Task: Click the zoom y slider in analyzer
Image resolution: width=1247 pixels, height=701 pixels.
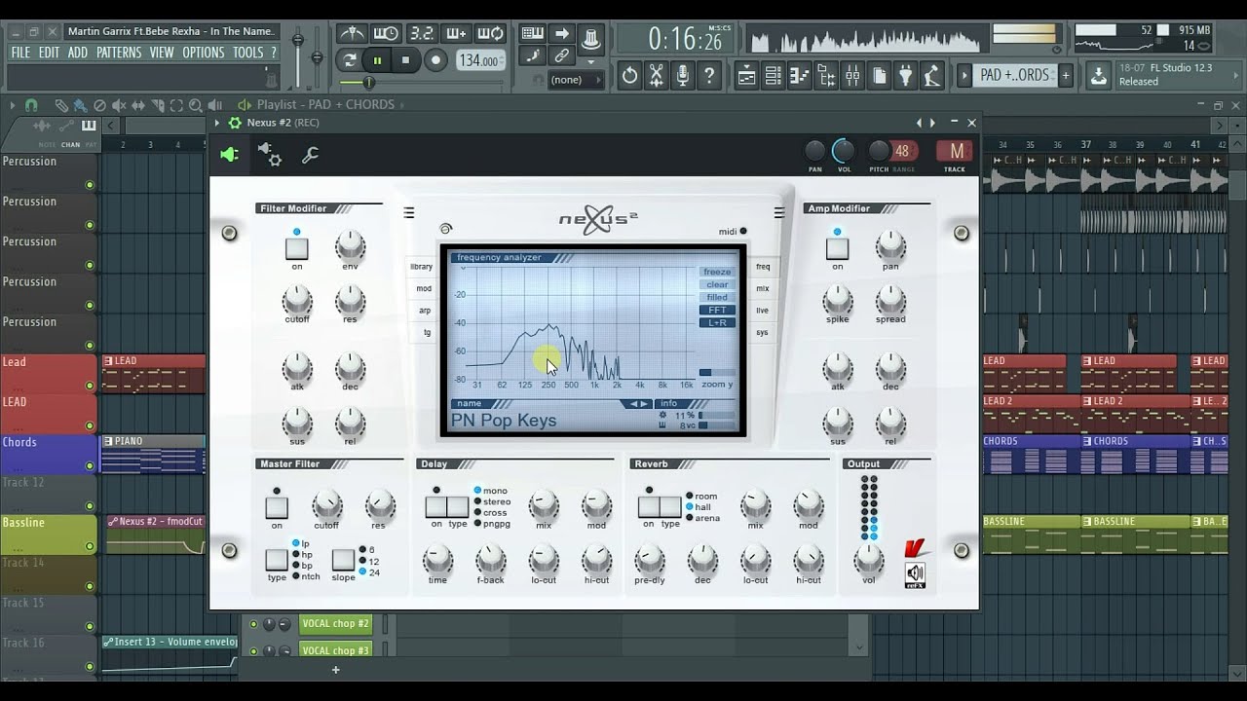Action: pyautogui.click(x=717, y=372)
